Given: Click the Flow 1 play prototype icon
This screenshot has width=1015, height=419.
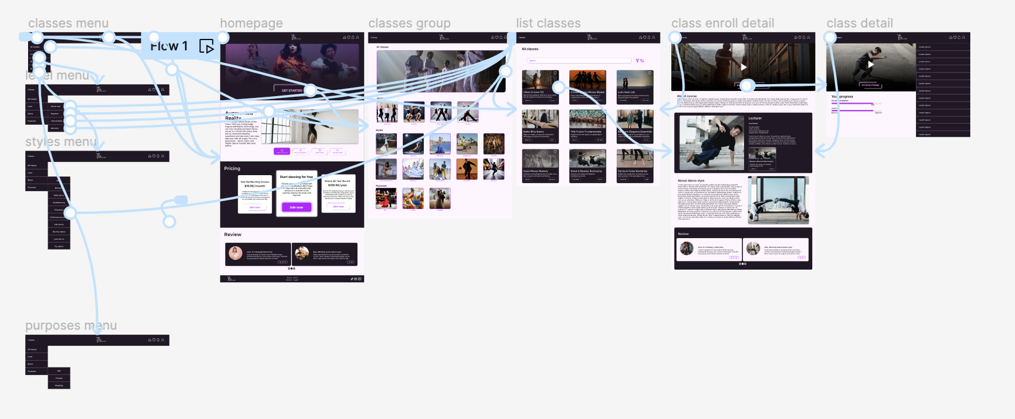Looking at the screenshot, I should click(206, 46).
